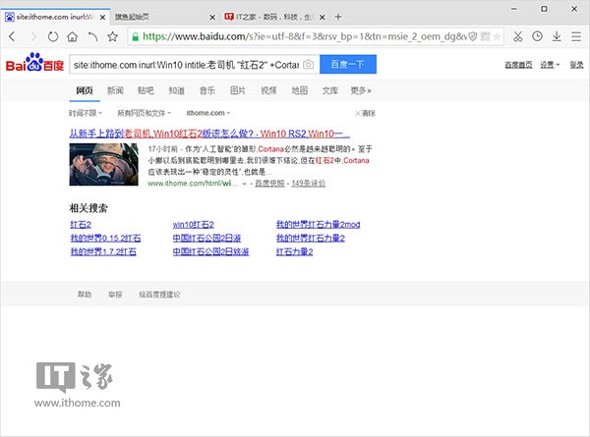Image resolution: width=590 pixels, height=437 pixels.
Task: Click the camera image-search icon in search box
Action: click(x=308, y=65)
